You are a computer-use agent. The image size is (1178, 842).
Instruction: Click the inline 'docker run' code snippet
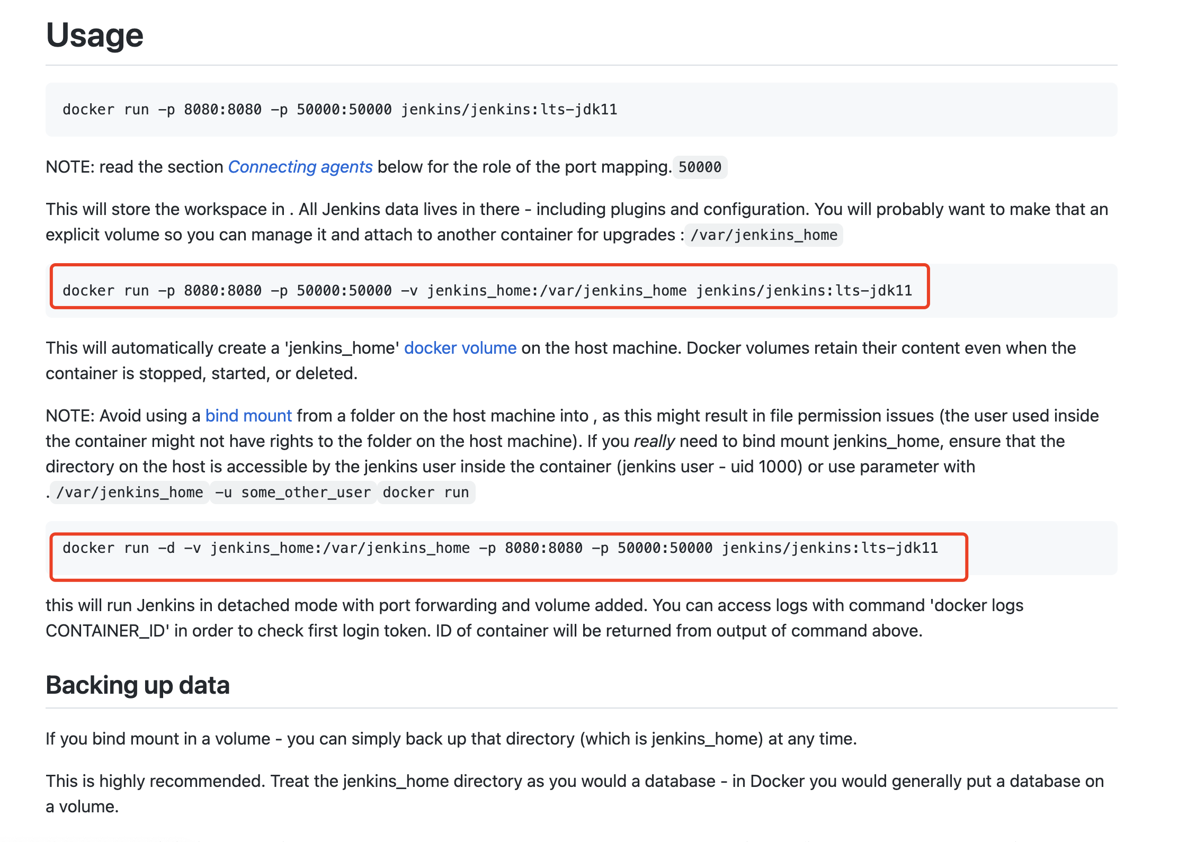425,492
